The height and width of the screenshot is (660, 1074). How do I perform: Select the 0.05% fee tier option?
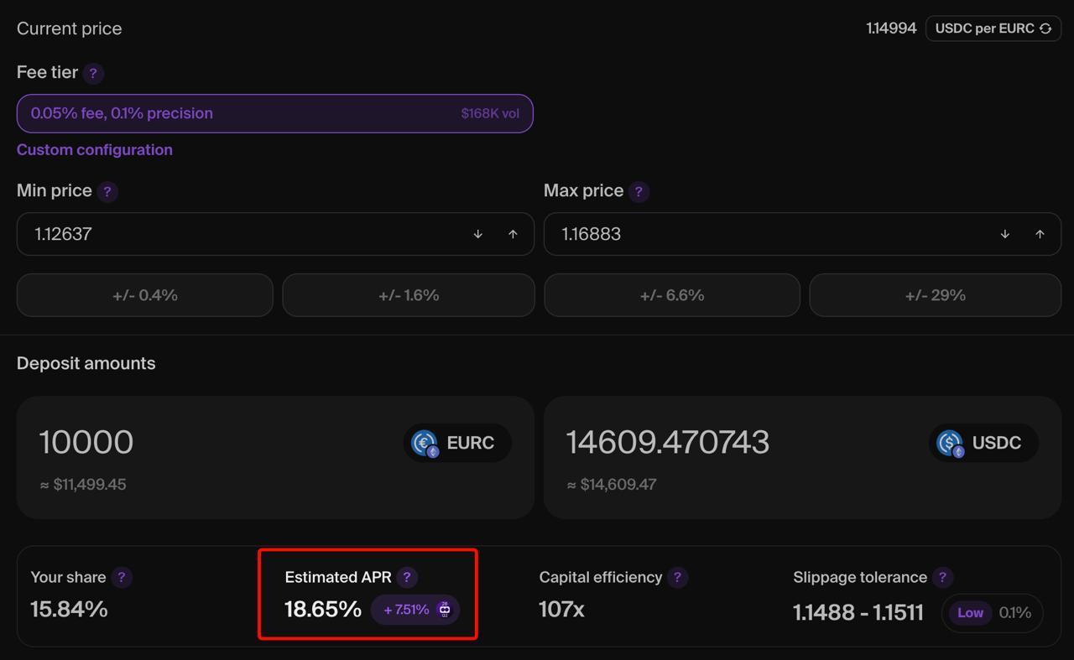tap(274, 113)
